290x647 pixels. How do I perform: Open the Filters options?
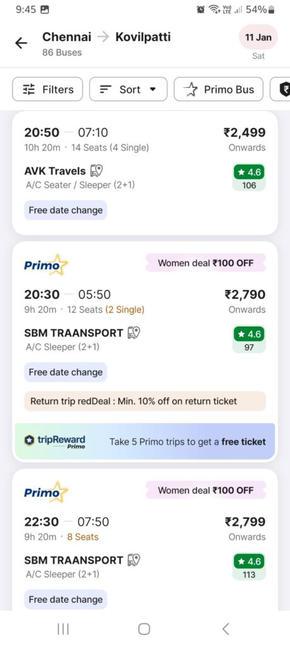point(47,89)
